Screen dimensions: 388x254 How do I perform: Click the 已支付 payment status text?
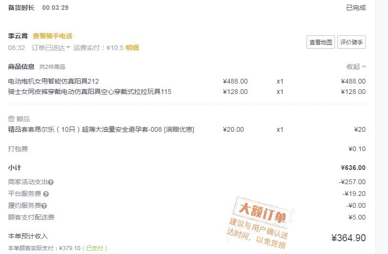[x=95, y=248]
